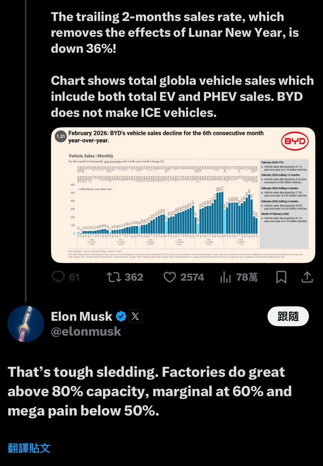Bookmark the BYD sales post
The height and width of the screenshot is (466, 323).
coord(281,277)
